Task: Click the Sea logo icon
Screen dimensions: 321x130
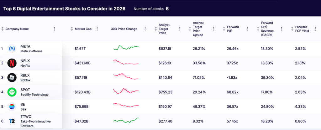Action: pos(12,107)
